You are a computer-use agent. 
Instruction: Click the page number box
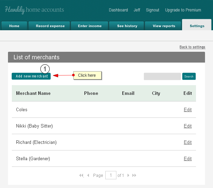pos(111,175)
